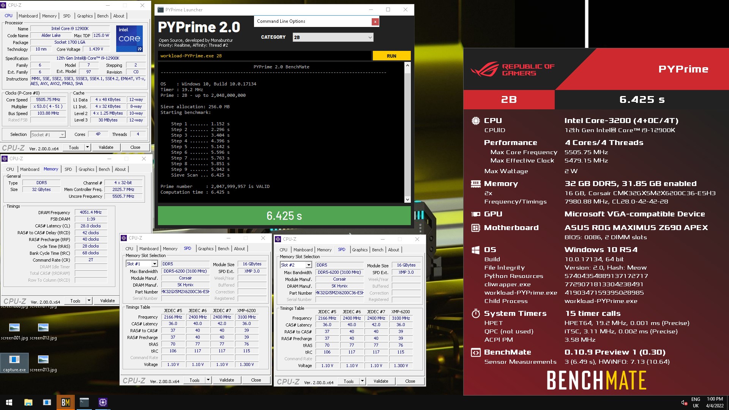Image resolution: width=729 pixels, height=410 pixels.
Task: Click the System Timers stopwatch icon
Action: tap(475, 313)
